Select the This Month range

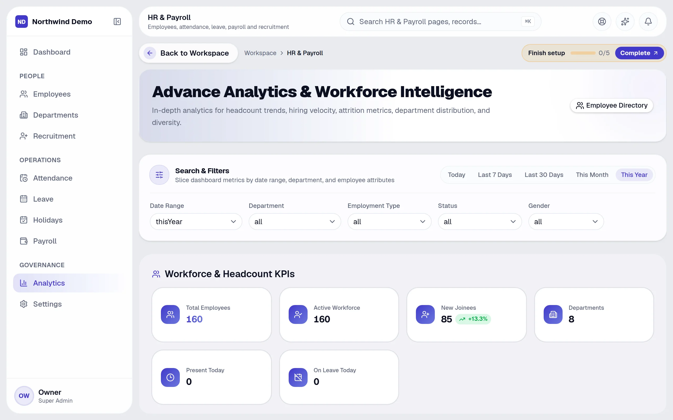click(592, 175)
